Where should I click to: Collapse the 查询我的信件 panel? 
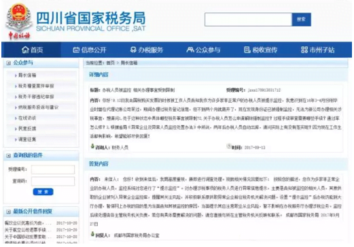(x=9, y=156)
